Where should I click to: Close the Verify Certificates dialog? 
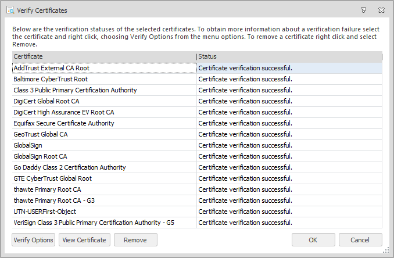[382, 10]
